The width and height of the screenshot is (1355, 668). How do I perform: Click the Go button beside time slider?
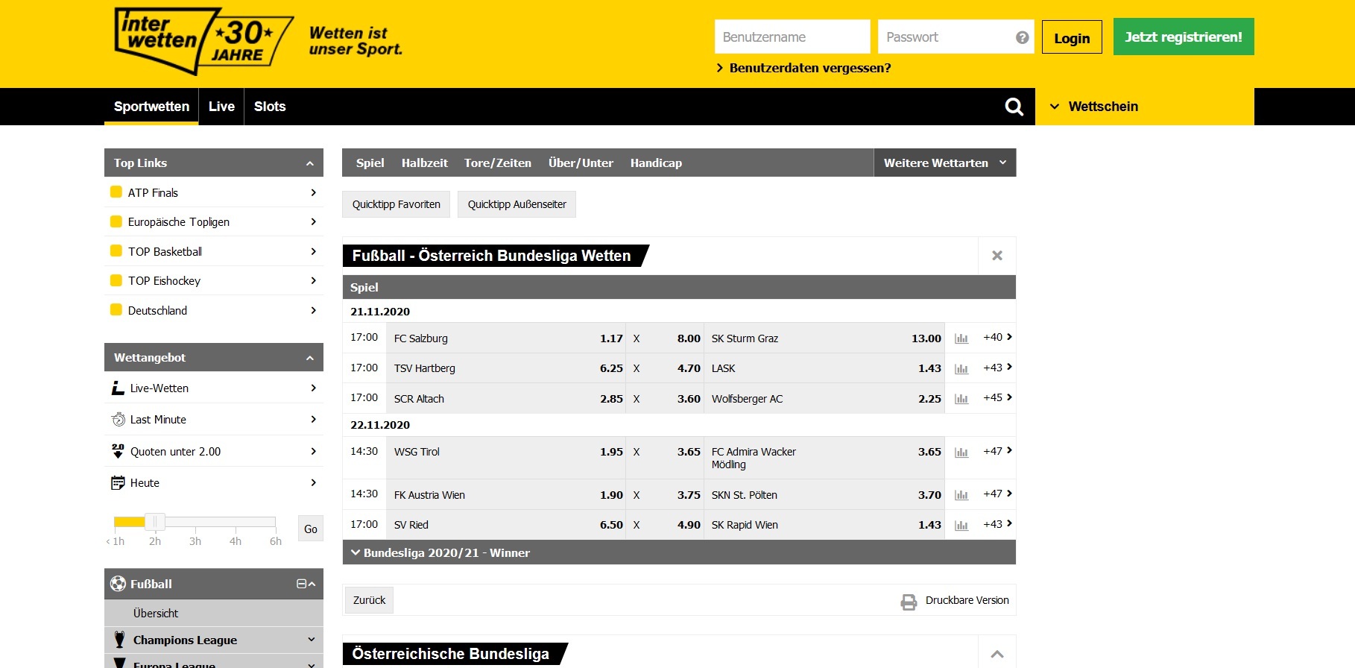pos(311,529)
